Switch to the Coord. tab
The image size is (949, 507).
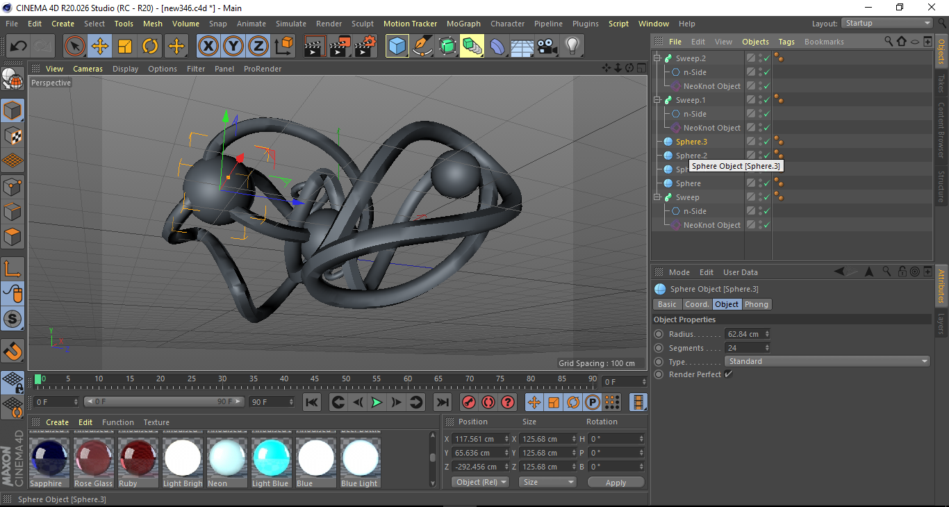(x=696, y=304)
